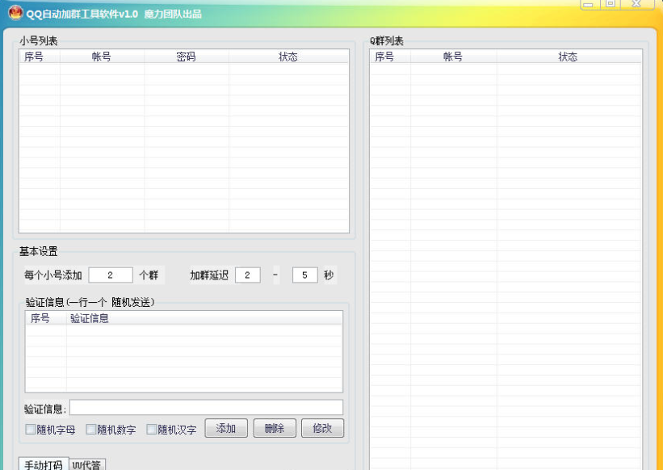Click the 添加 button
Viewport: 663px width, 470px height.
click(226, 428)
